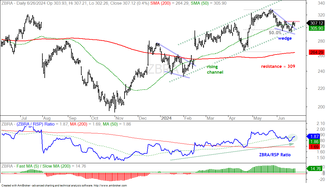Click the 'MA (200) = 1.69' ratio header text

85,124
